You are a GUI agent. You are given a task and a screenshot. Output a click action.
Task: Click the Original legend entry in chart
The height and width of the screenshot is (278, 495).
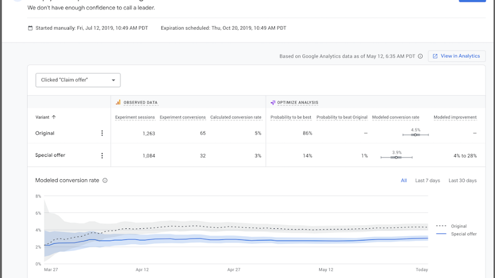click(458, 226)
